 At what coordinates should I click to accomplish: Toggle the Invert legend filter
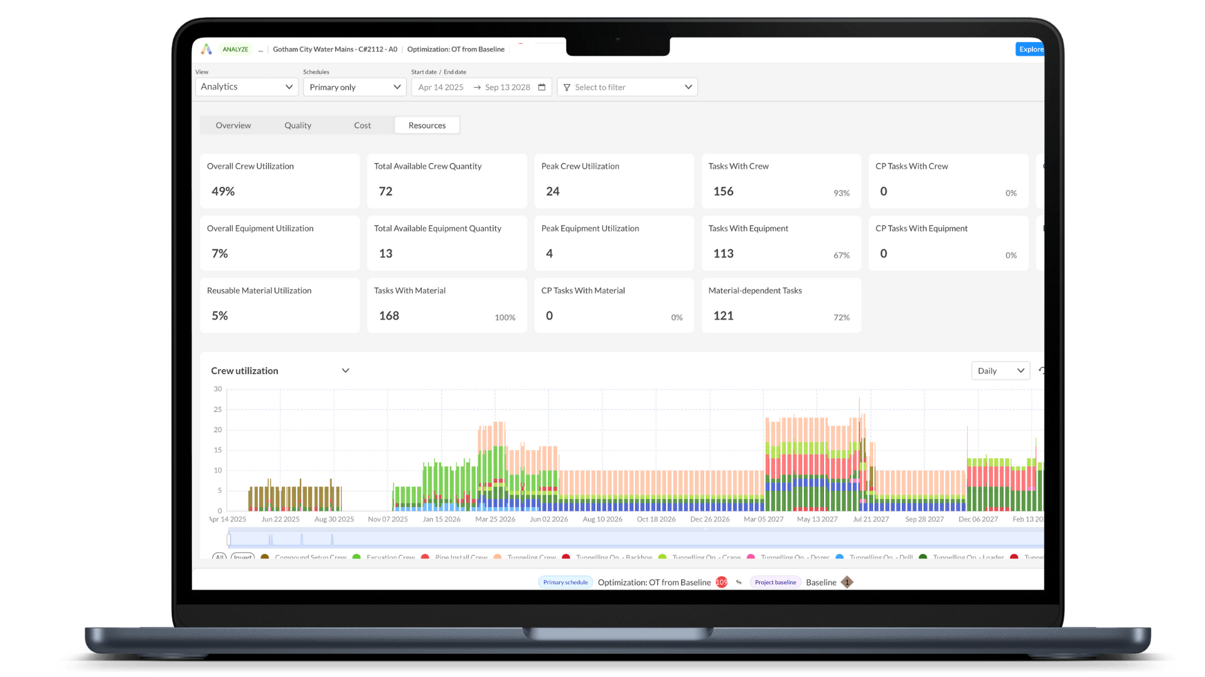[242, 557]
